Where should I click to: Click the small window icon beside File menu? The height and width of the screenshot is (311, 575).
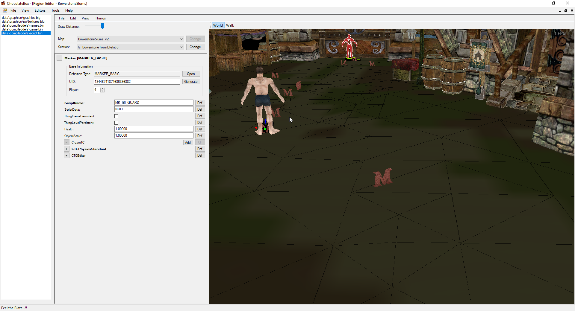[5, 10]
